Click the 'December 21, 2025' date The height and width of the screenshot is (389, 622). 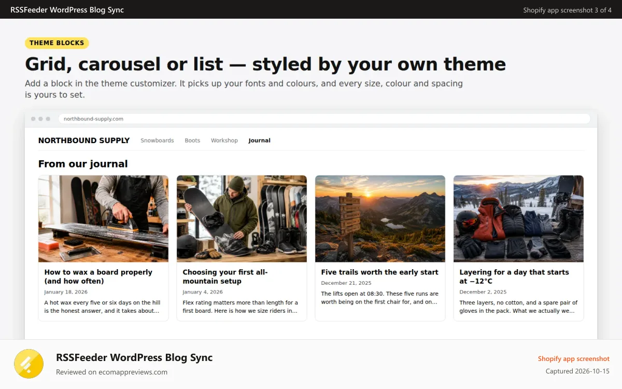tap(346, 283)
